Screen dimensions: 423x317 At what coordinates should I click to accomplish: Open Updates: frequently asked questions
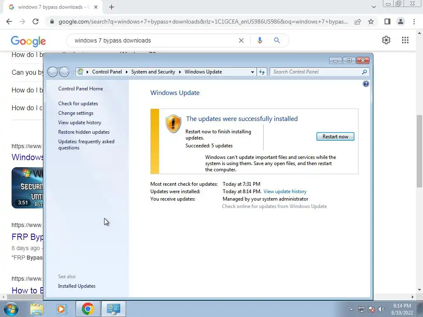86,144
